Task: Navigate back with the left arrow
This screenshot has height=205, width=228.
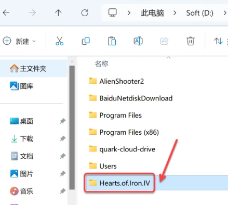Action: point(6,13)
